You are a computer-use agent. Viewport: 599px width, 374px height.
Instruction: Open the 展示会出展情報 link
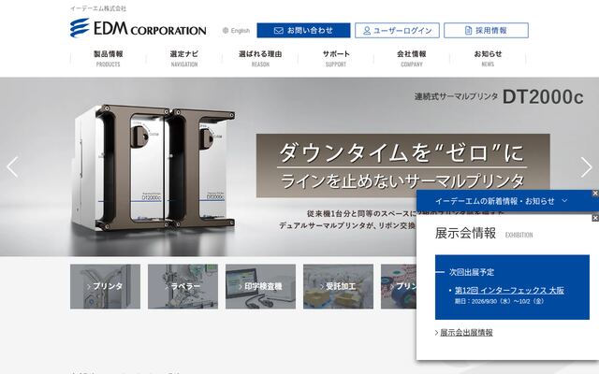tap(466, 333)
